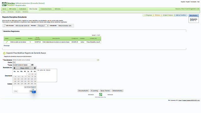Image resolution: width=201 pixels, height=113 pixels.
Task: Click the Puntos column header
Action: pos(30,38)
